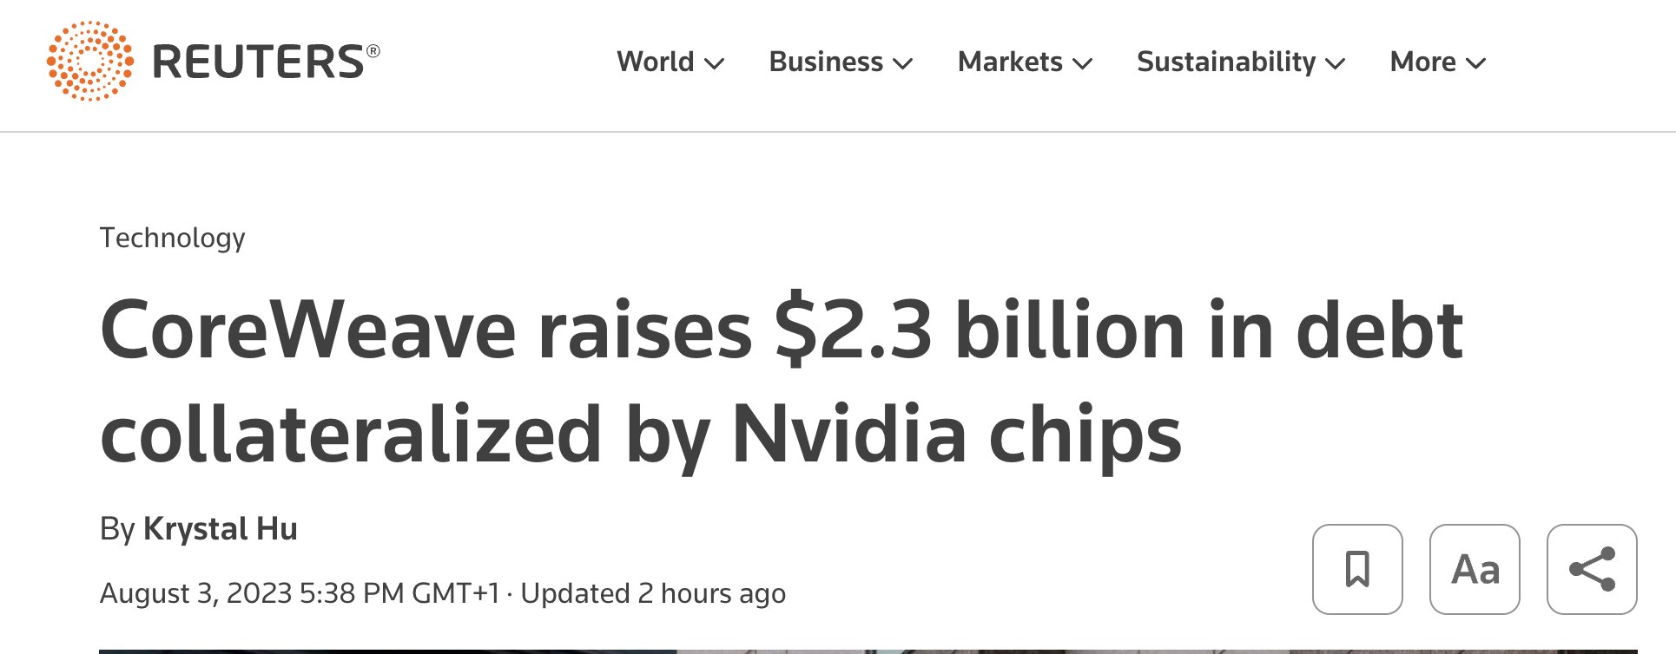Viewport: 1676px width, 654px height.
Task: Open the Business menu label
Action: pos(826,62)
